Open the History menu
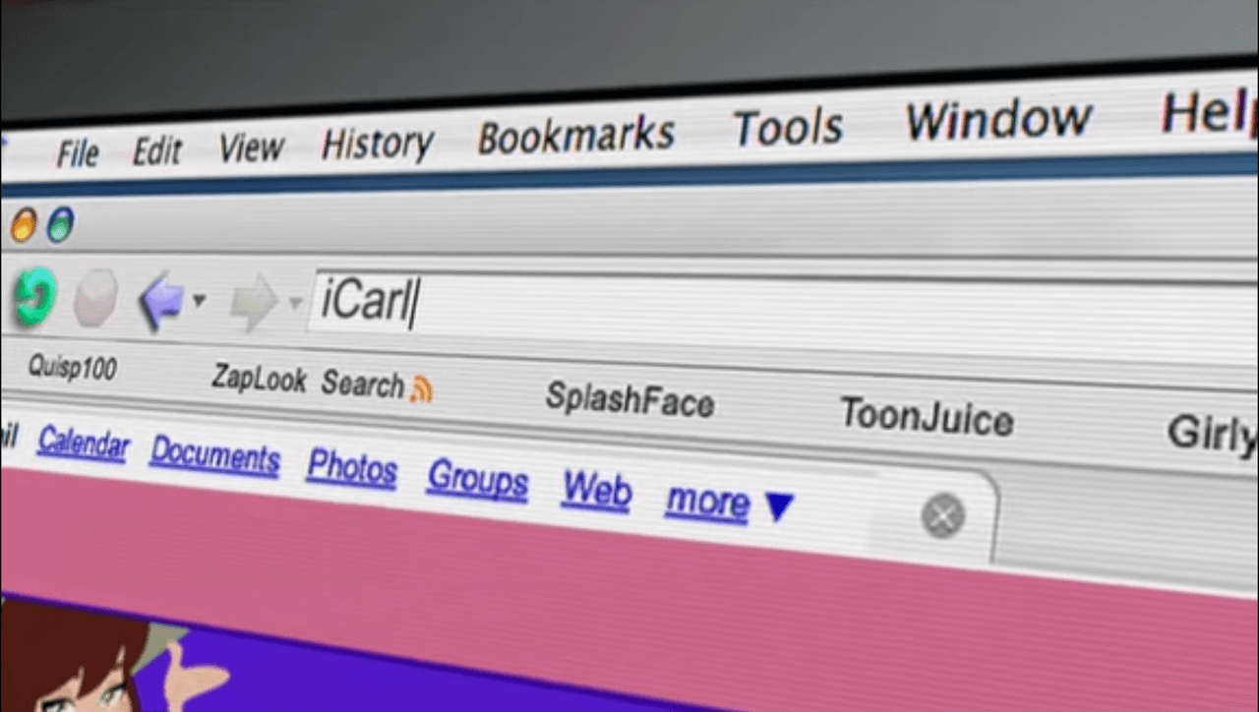 (377, 144)
